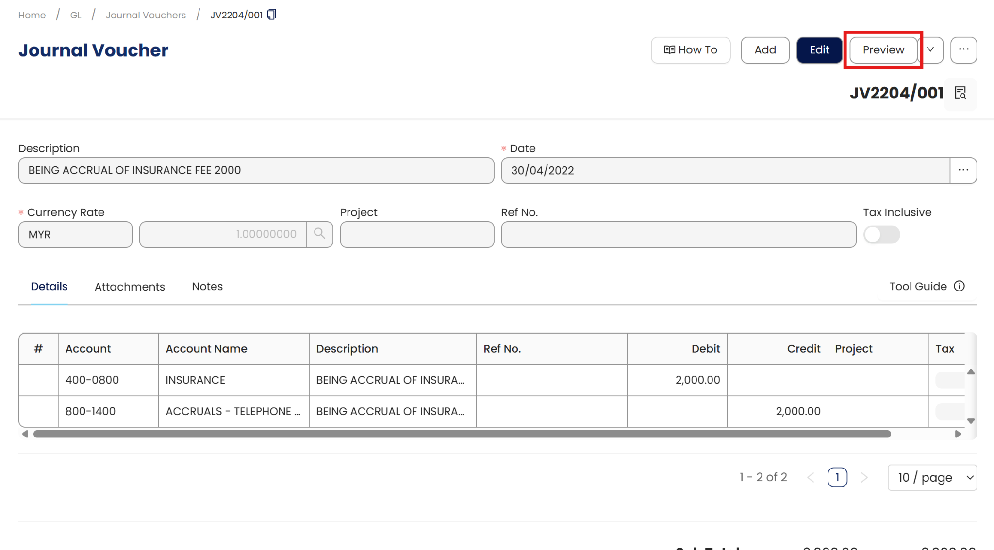Go to next page chevron in pagination
The height and width of the screenshot is (550, 994).
point(864,477)
